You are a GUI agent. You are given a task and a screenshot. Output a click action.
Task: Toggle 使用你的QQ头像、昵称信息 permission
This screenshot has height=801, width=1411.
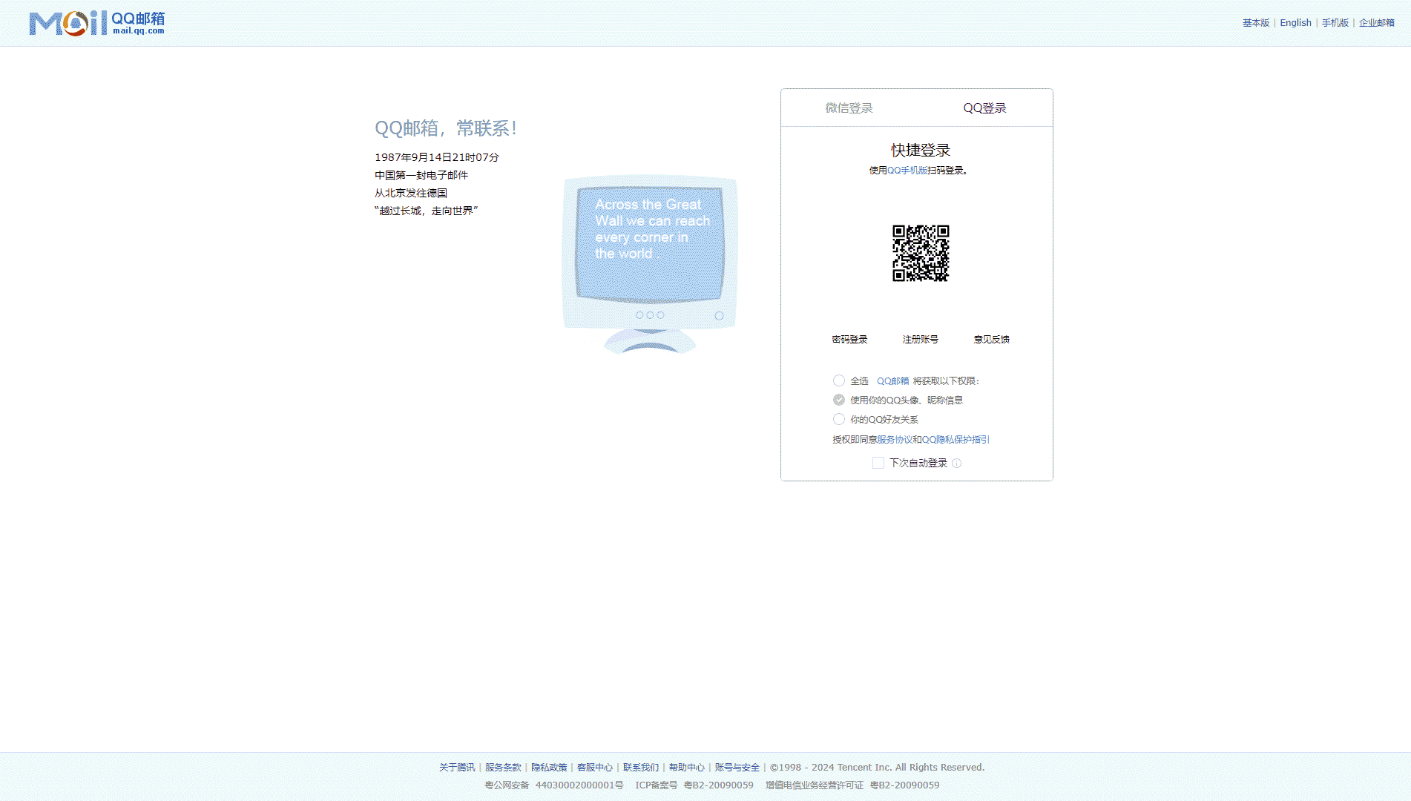tap(839, 400)
